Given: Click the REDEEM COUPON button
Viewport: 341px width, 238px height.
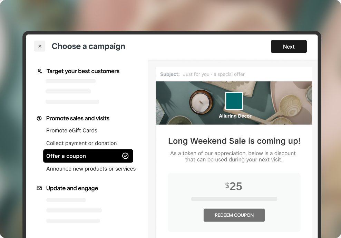Looking at the screenshot, I should click(234, 215).
